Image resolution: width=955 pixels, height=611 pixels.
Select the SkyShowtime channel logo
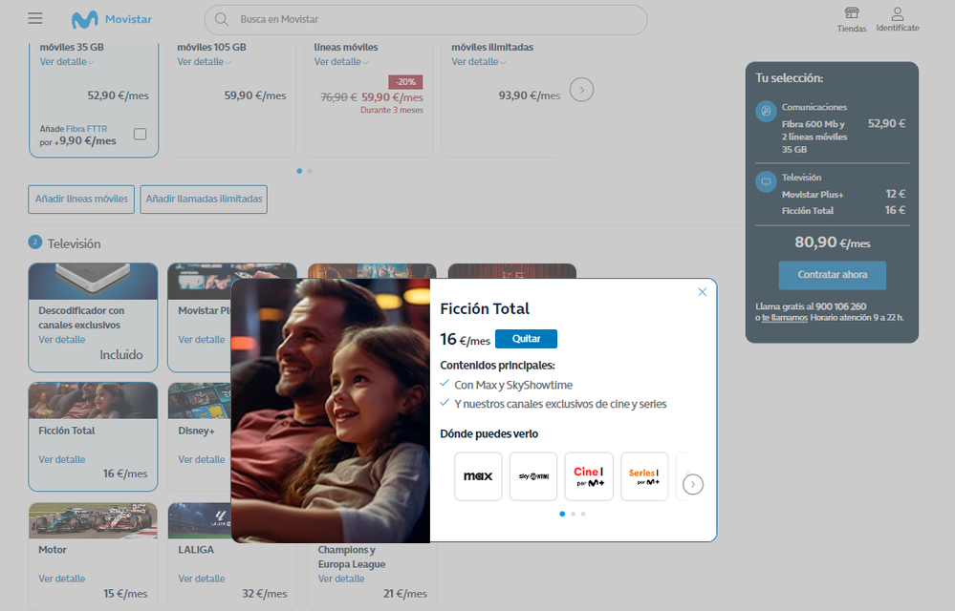tap(533, 476)
